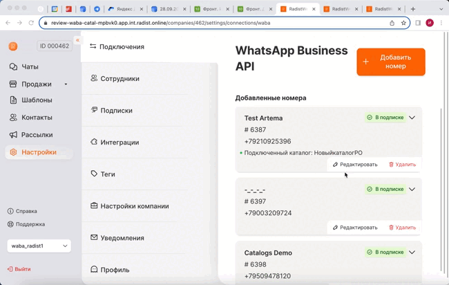Click Редактировать for Test Artema

[x=355, y=165]
